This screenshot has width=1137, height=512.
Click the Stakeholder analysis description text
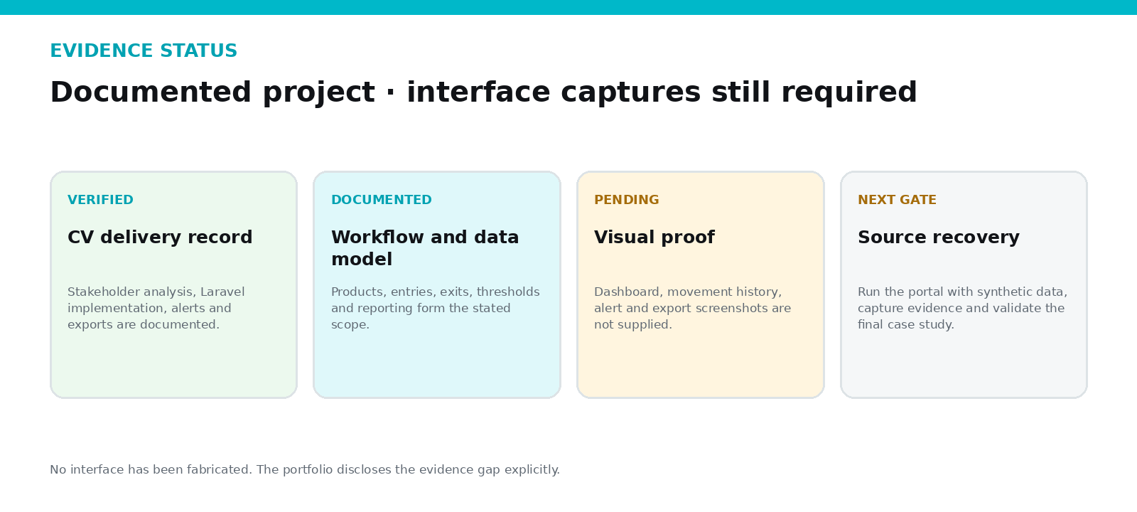point(156,308)
